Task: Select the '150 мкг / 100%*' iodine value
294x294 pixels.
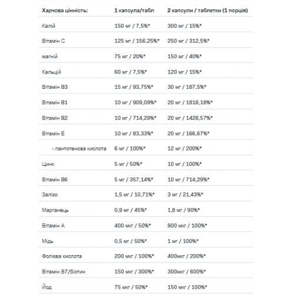Action: (x=187, y=287)
